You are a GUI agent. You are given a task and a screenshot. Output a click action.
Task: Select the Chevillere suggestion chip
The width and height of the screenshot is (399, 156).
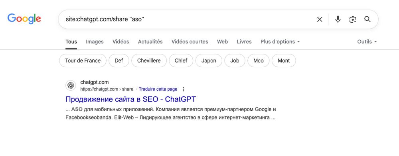(149, 60)
